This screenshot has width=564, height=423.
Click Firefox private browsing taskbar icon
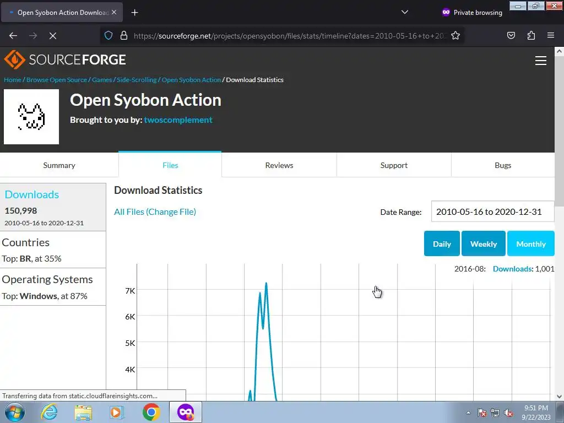click(x=186, y=412)
